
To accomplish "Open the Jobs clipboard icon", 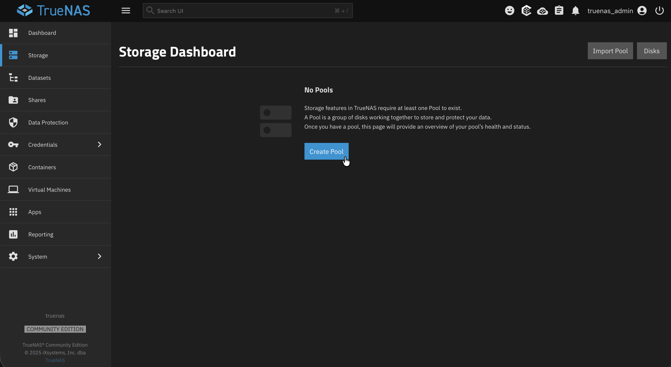I will coord(559,11).
